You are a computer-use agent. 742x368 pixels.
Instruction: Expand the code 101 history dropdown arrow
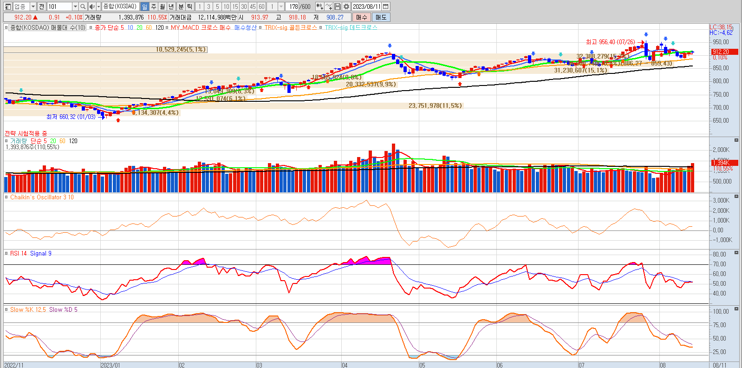tap(75, 7)
